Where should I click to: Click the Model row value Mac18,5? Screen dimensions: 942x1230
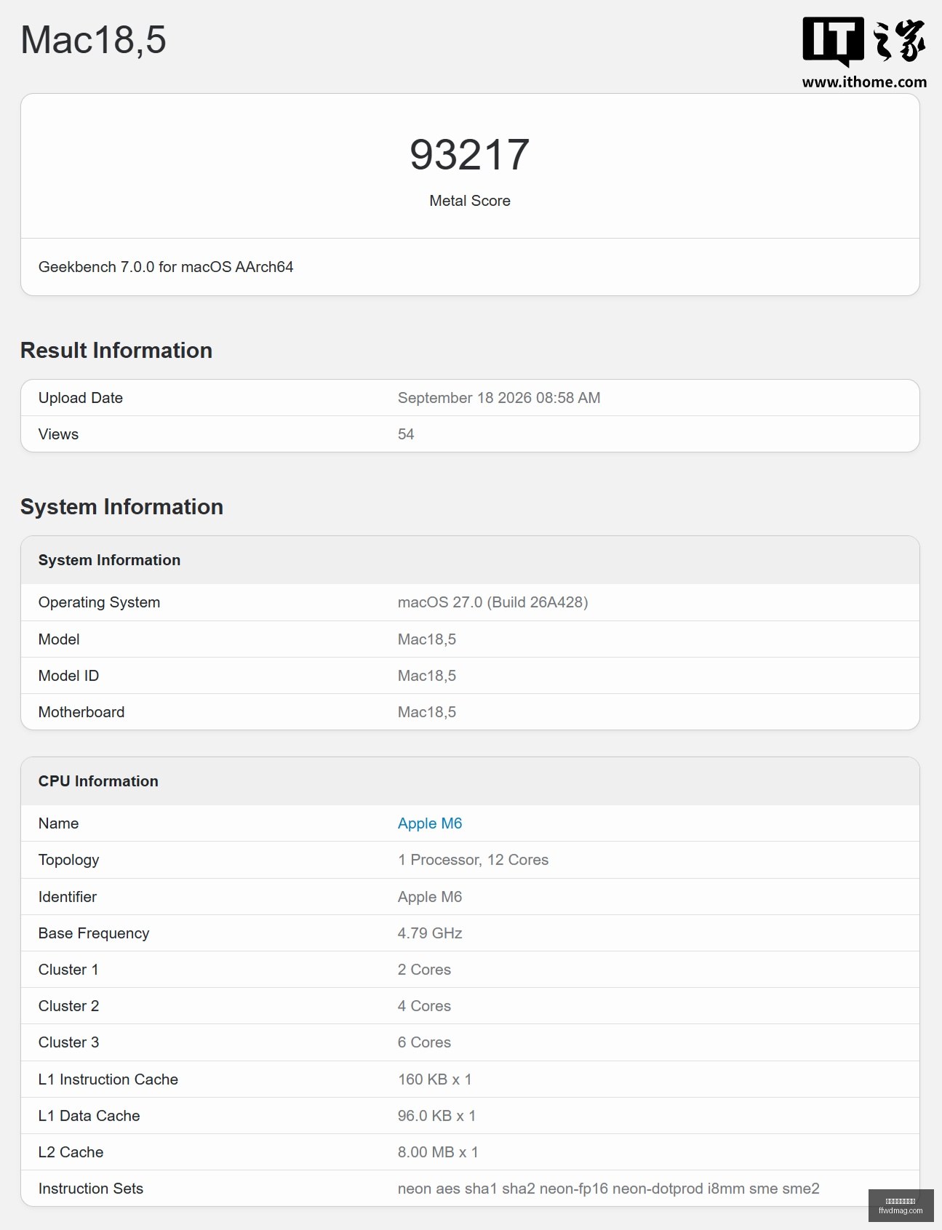pos(427,639)
